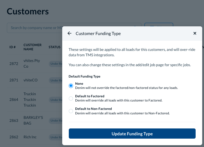Viewport: 204px width, 147px height.
Task: Click customer ID 2864
Action: pyautogui.click(x=14, y=100)
